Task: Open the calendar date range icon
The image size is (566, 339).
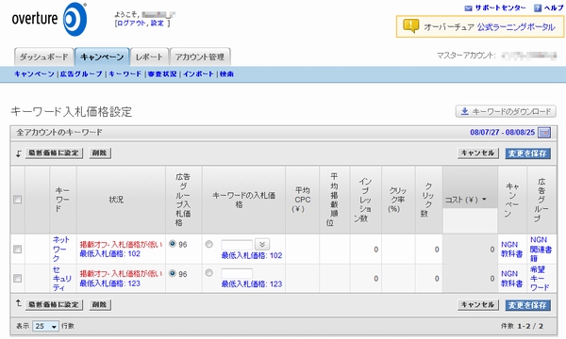Action: 544,132
